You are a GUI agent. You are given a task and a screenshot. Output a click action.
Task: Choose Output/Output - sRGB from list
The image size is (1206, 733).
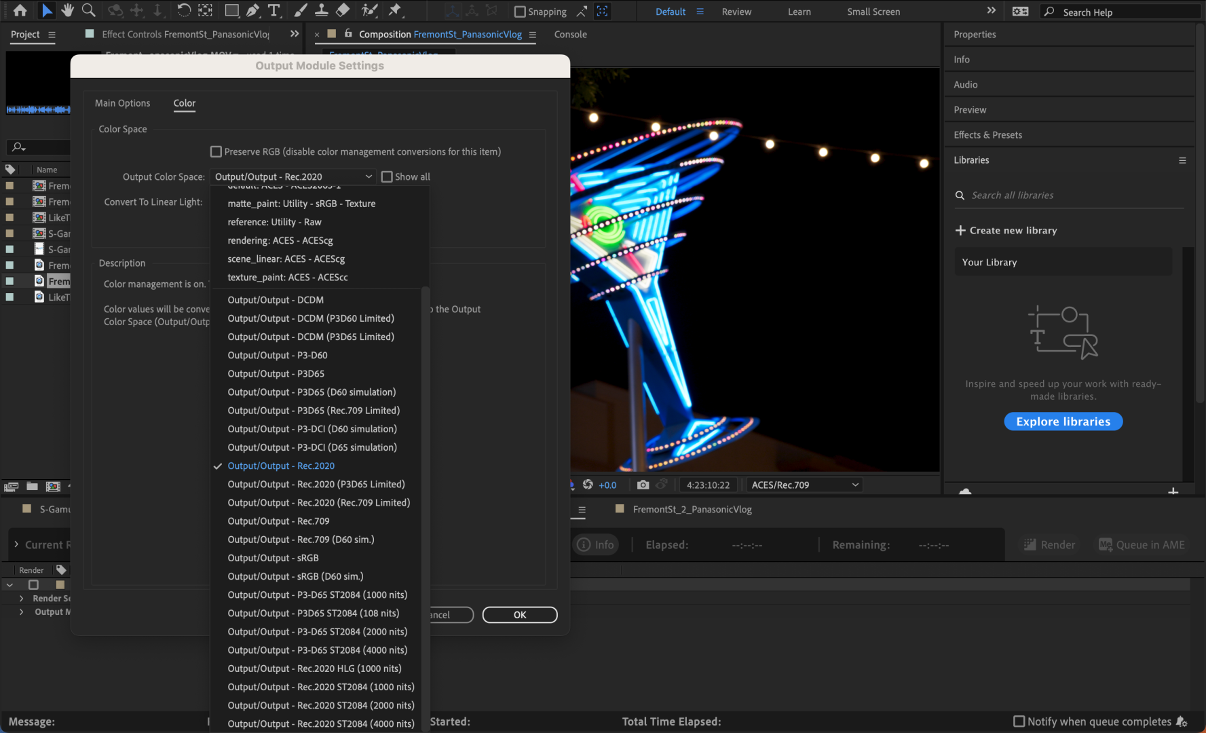click(273, 558)
